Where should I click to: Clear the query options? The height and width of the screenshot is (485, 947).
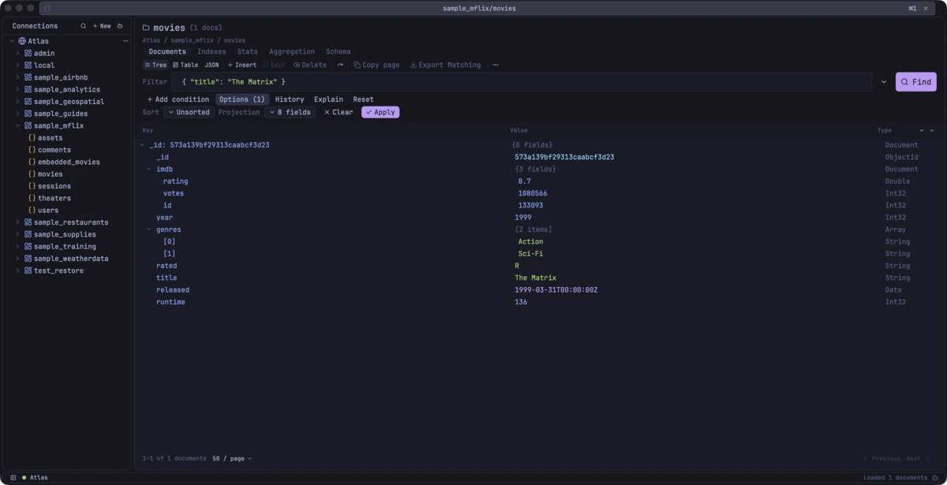click(x=339, y=113)
